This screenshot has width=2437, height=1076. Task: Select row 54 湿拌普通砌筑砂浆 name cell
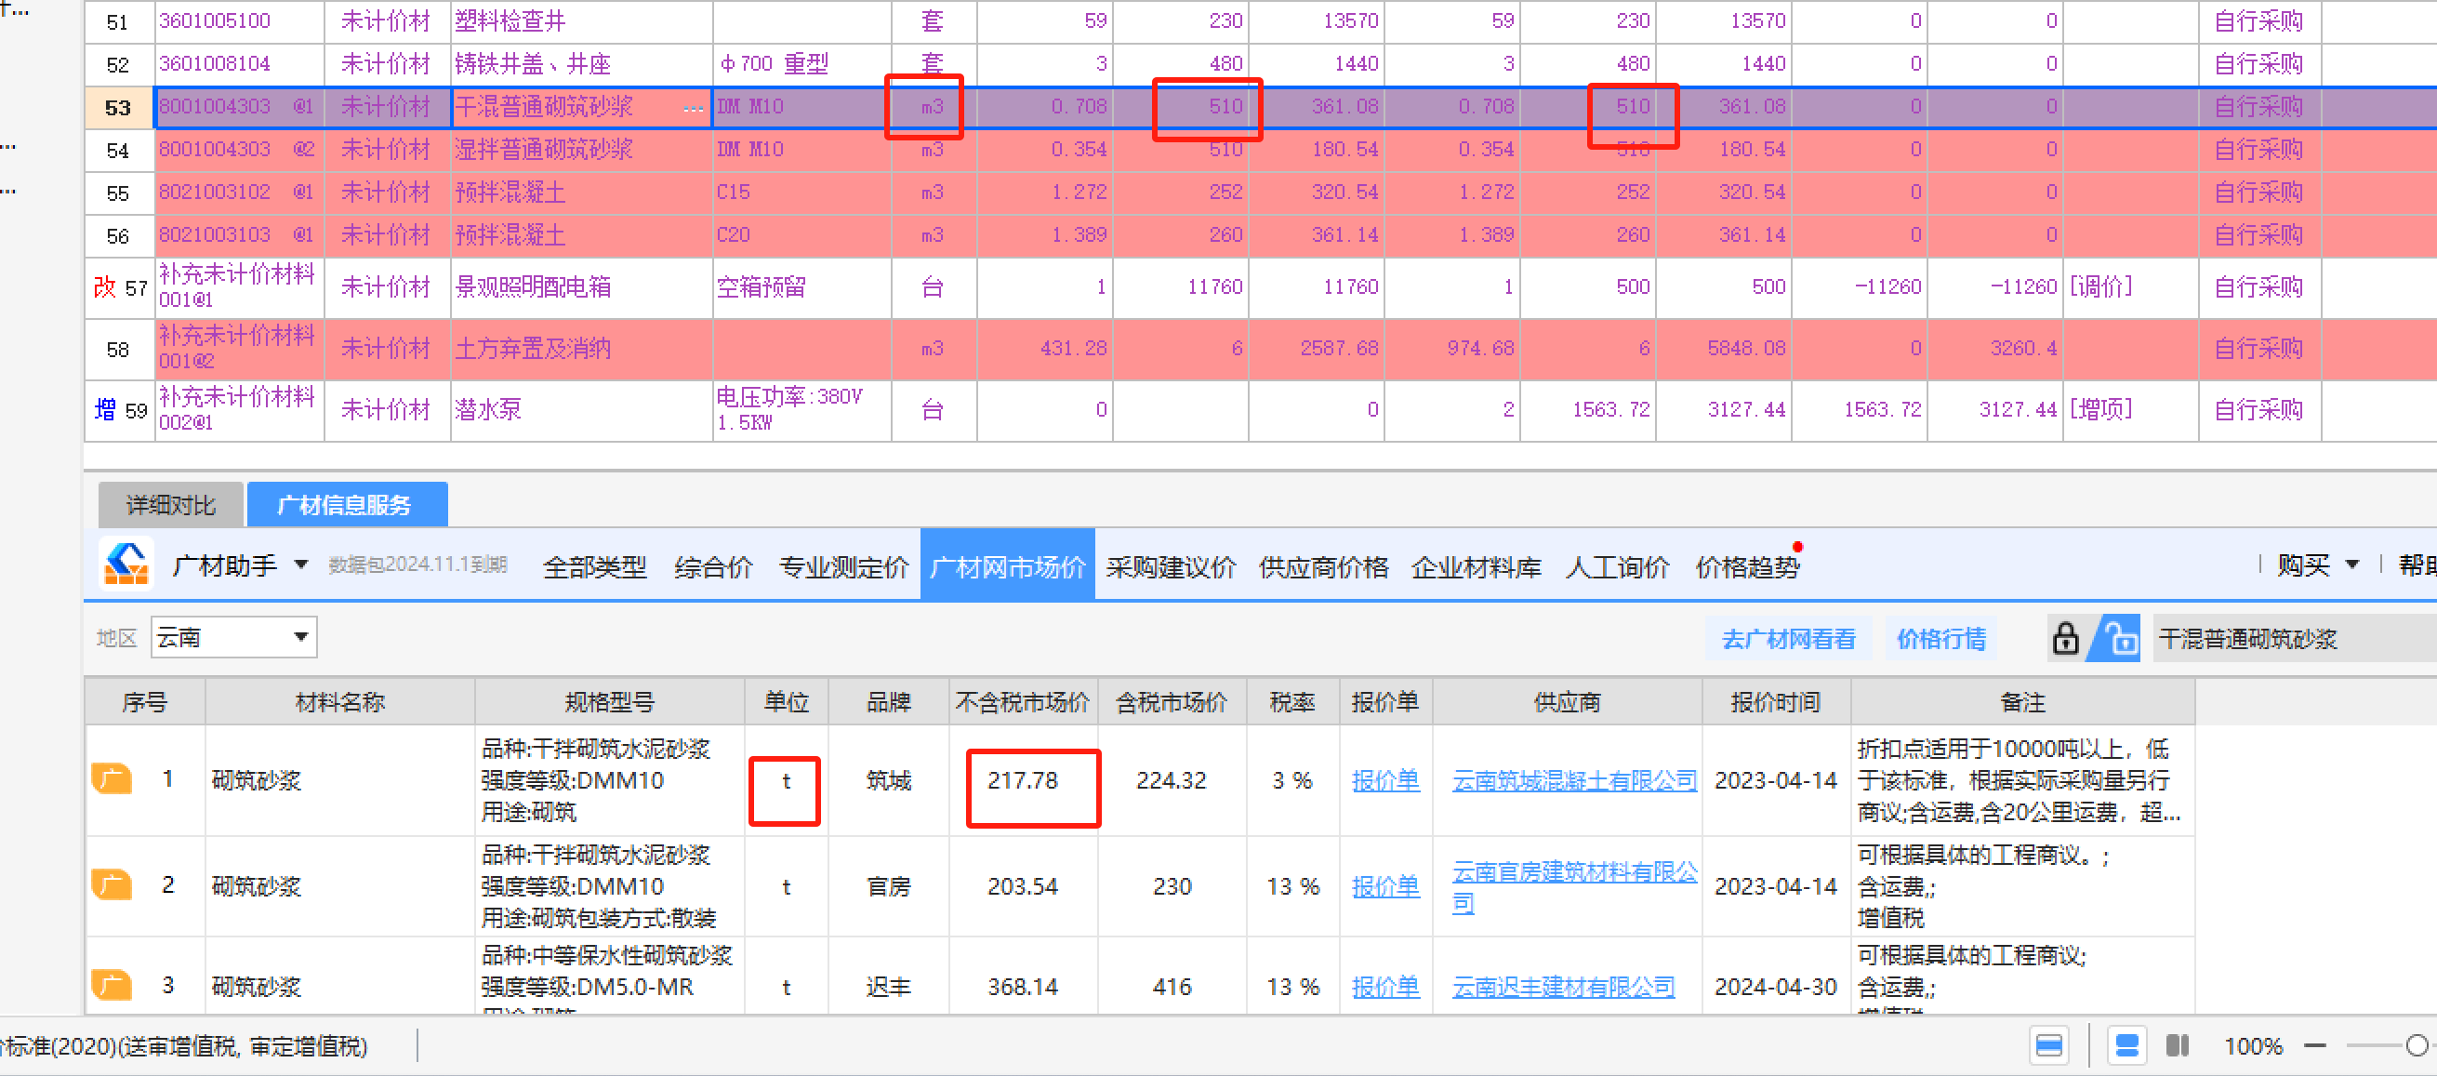[x=581, y=150]
